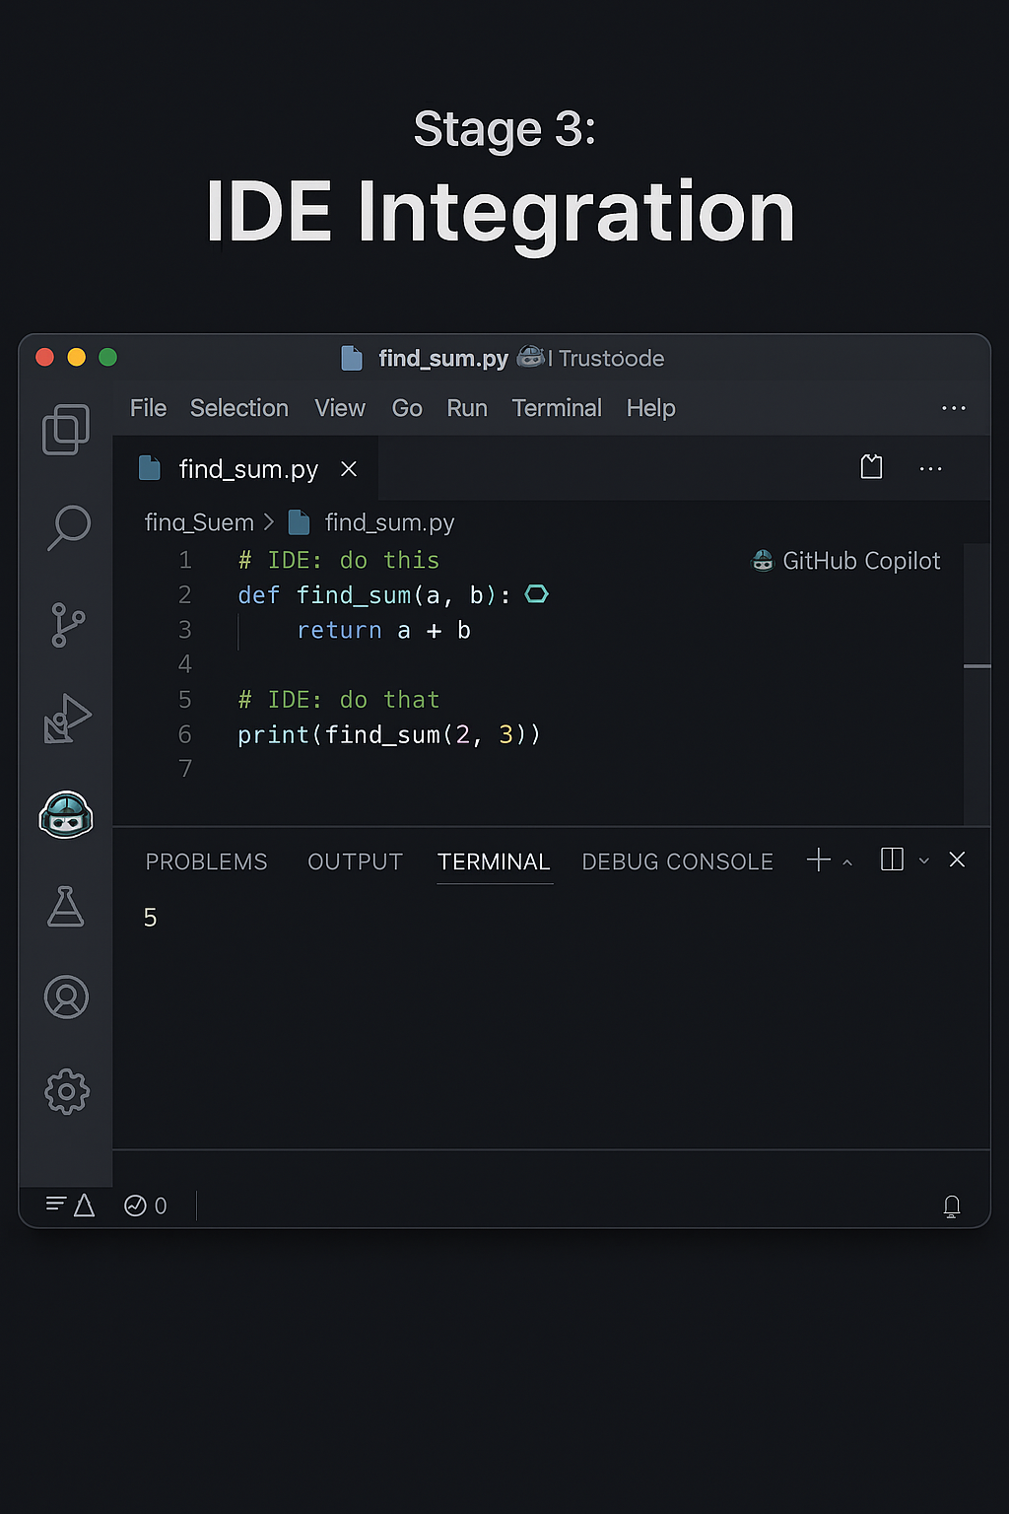
Task: Switch to the PROBLEMS panel tab
Action: tap(206, 861)
